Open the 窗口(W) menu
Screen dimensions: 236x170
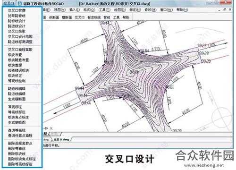point(167,10)
